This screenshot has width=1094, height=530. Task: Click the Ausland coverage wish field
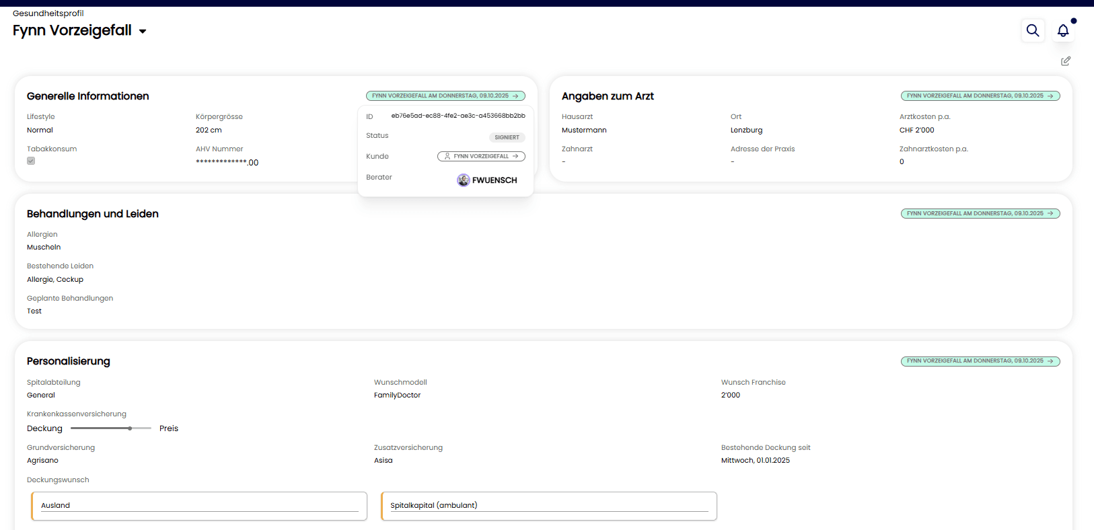pos(199,506)
